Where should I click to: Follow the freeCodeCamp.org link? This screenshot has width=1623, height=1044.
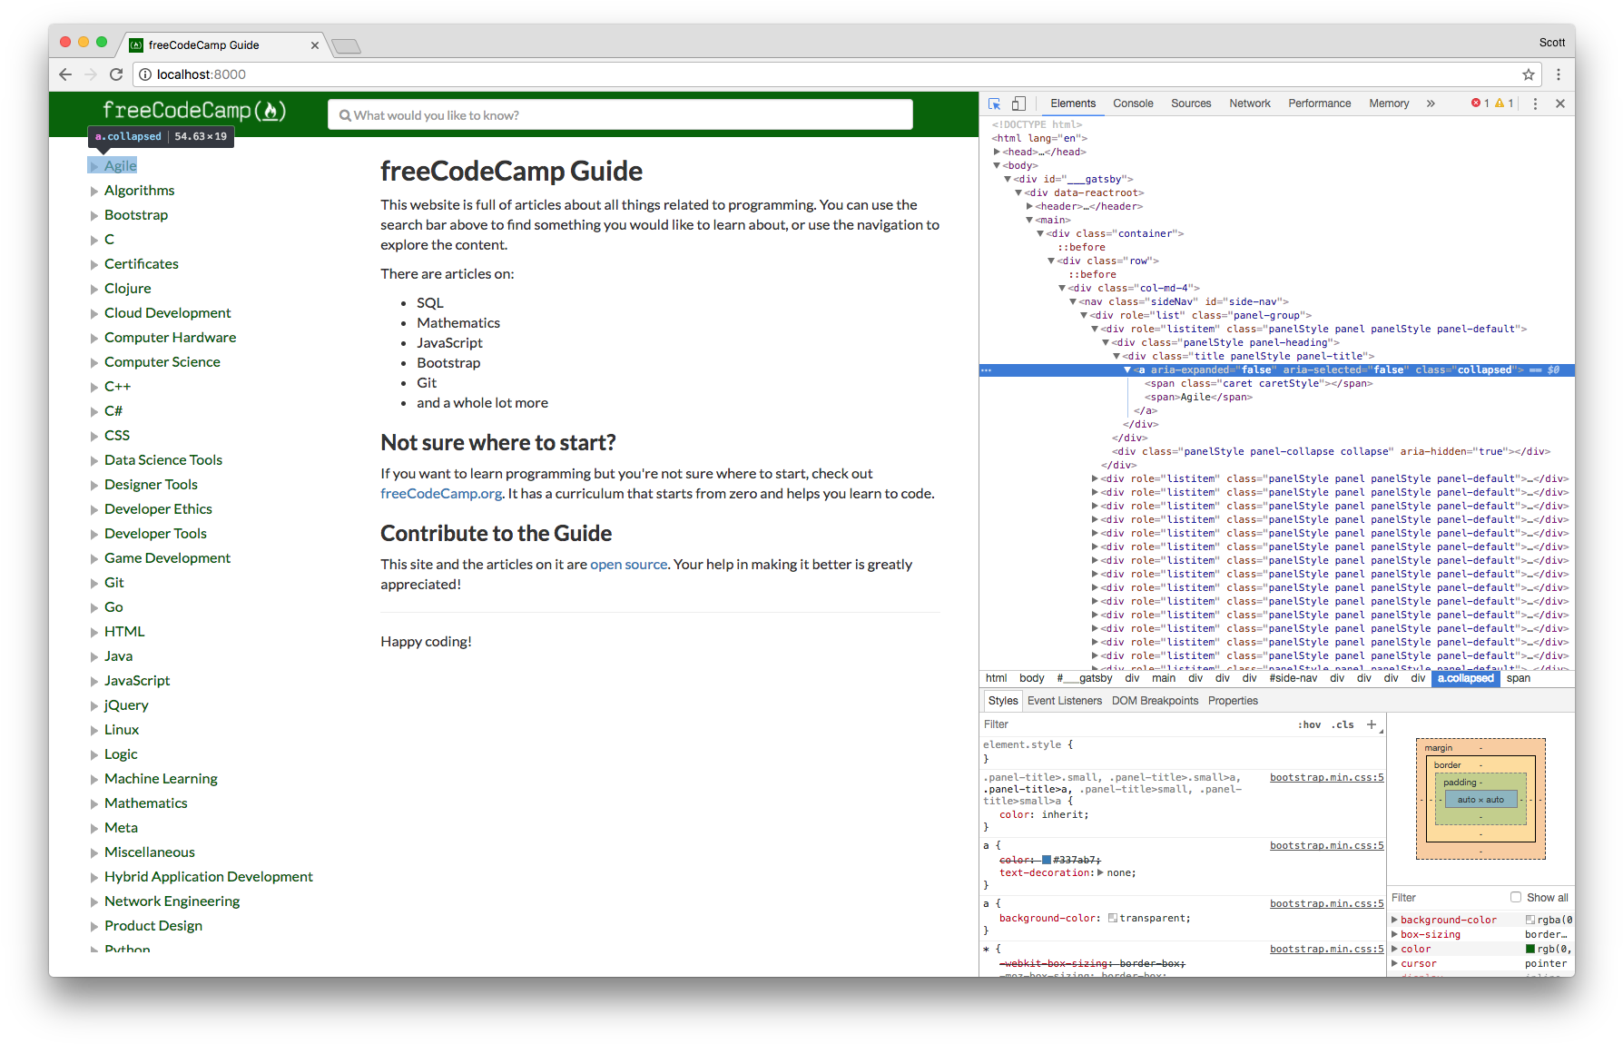(x=441, y=494)
